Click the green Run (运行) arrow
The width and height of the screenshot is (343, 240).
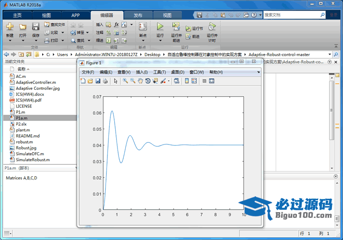(x=160, y=26)
